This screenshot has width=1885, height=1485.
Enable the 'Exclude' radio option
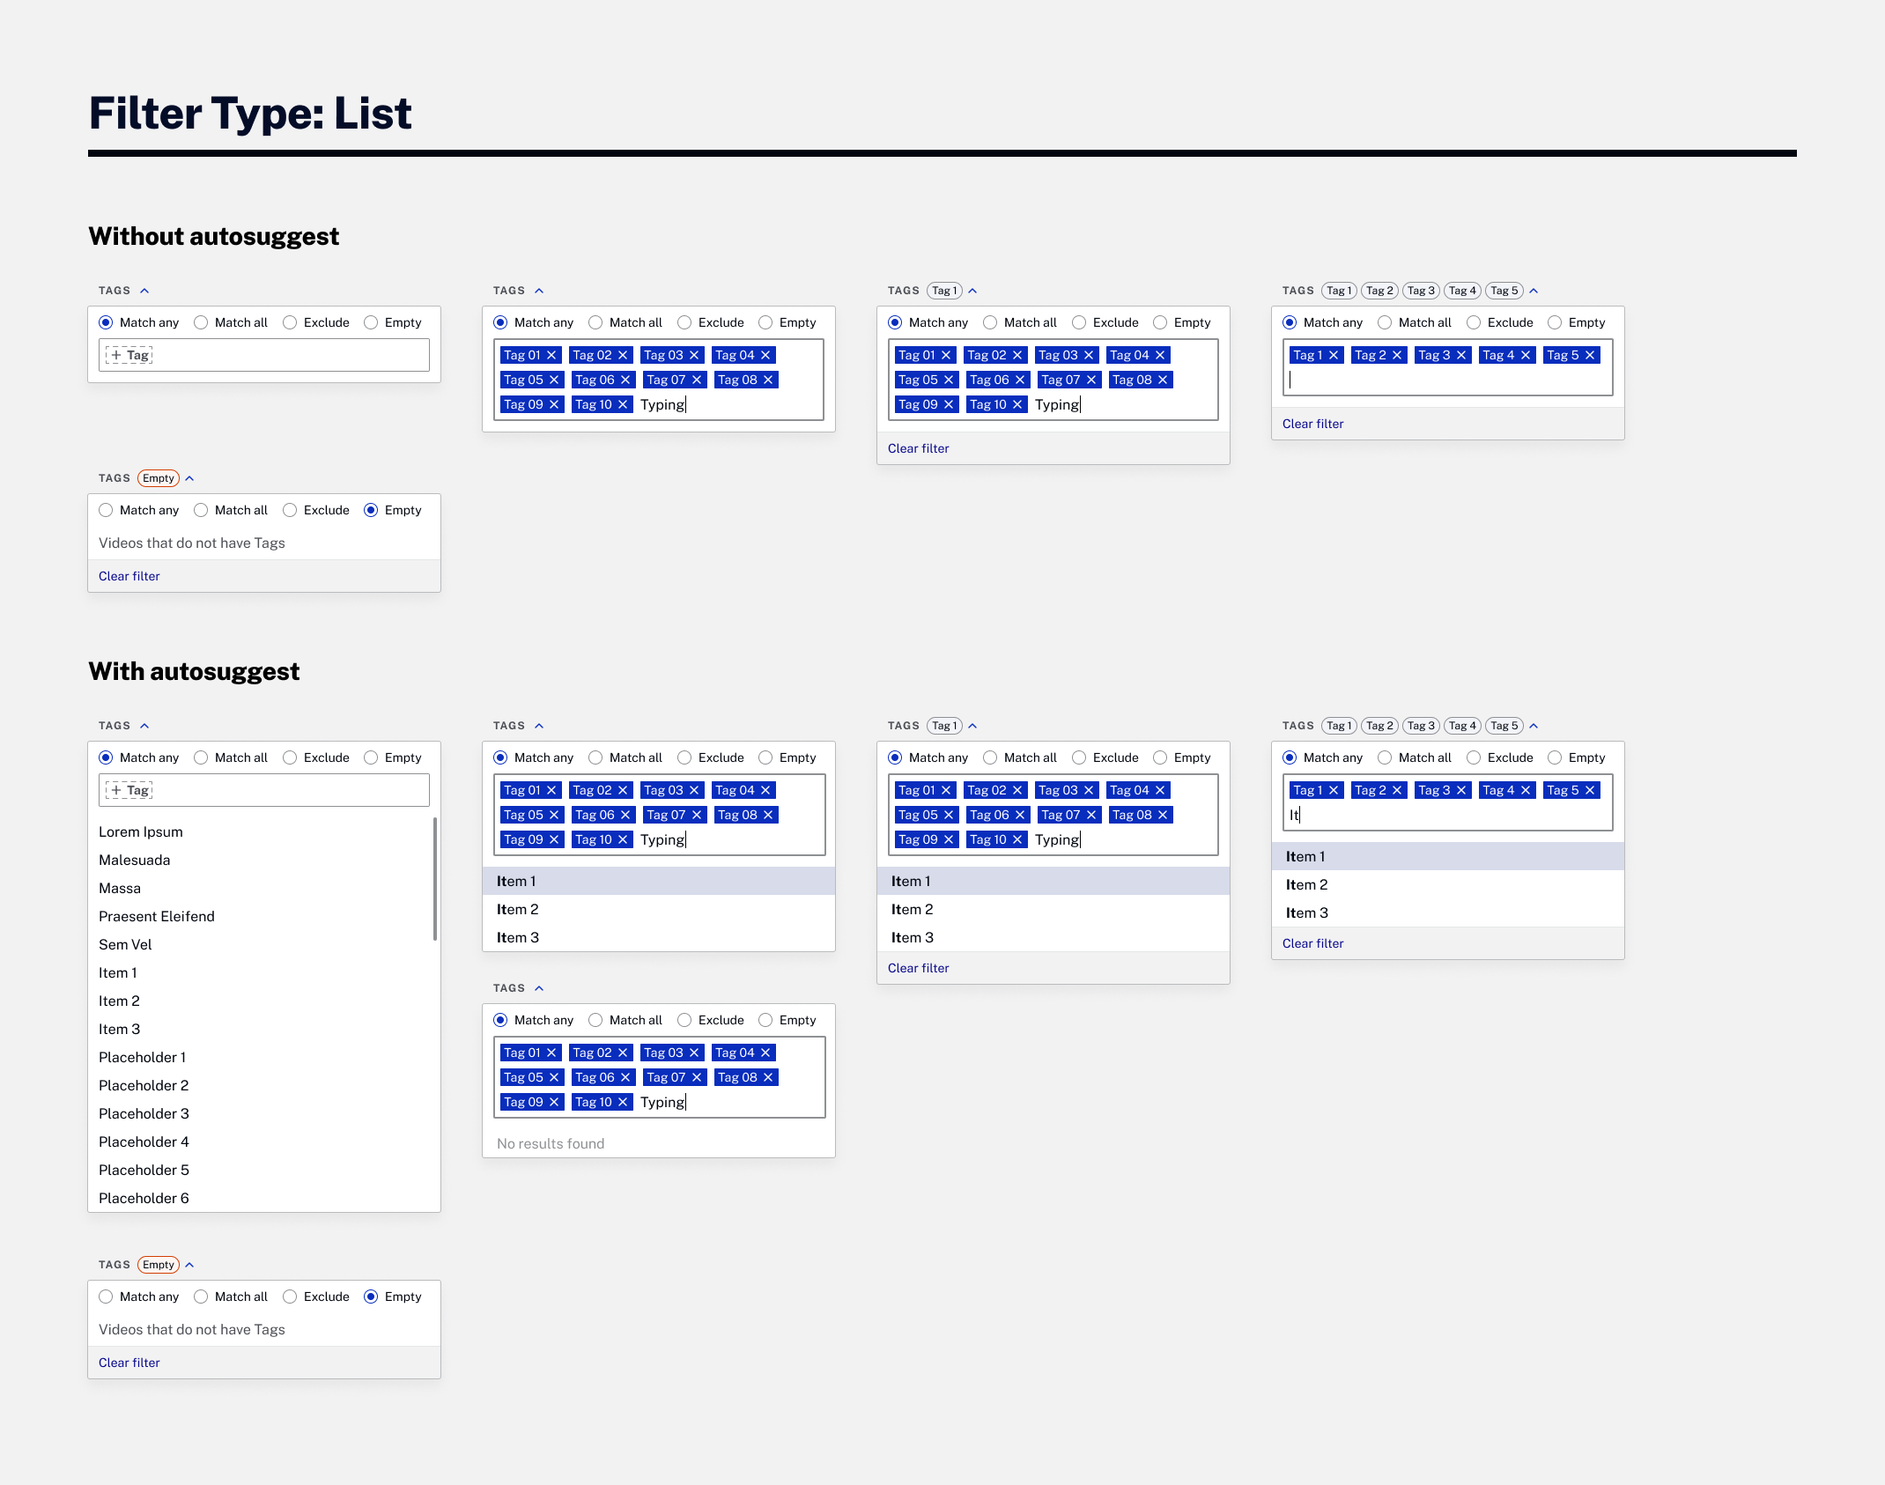[289, 322]
